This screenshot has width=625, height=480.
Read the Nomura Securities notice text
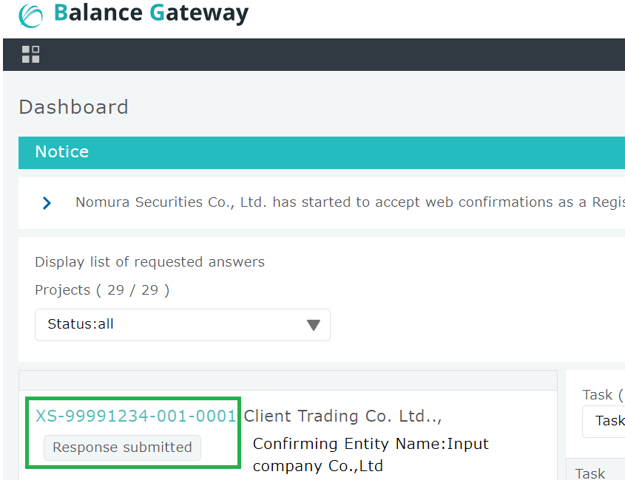[x=349, y=202]
